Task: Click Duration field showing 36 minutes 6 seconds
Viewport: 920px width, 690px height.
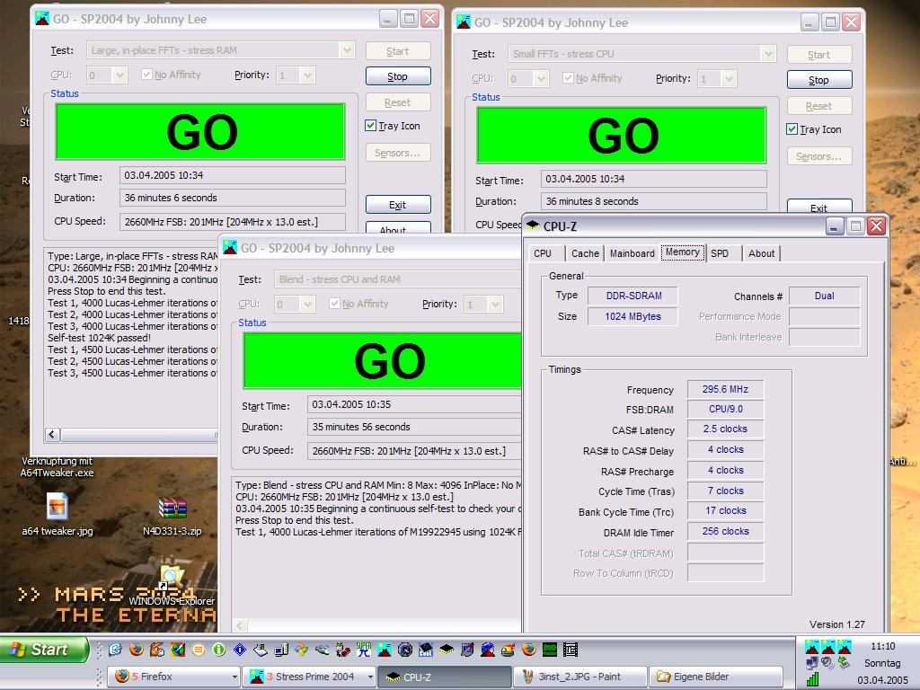Action: (x=233, y=198)
